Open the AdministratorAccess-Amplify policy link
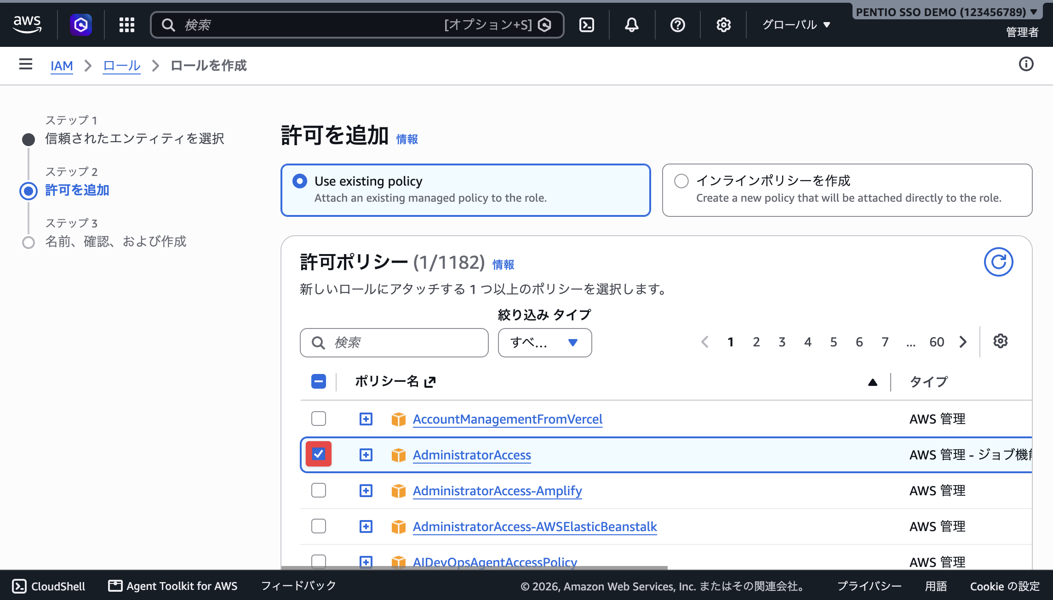Image resolution: width=1053 pixels, height=600 pixels. [x=498, y=491]
